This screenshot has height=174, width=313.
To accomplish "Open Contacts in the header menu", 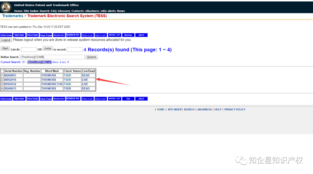I will [x=78, y=11].
